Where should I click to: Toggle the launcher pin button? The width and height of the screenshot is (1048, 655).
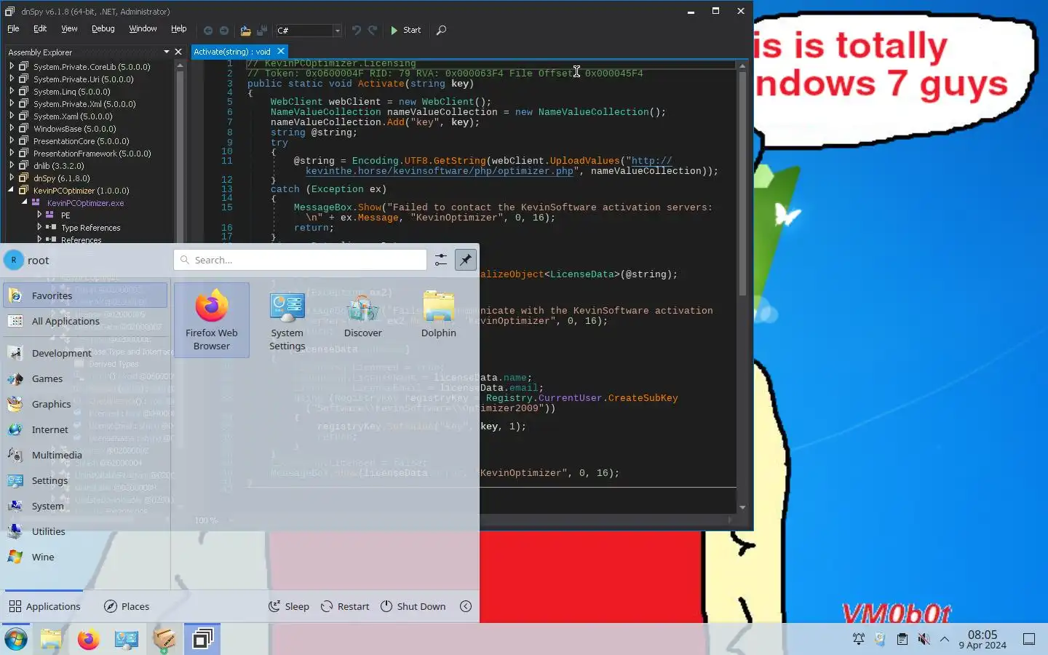pos(466,260)
